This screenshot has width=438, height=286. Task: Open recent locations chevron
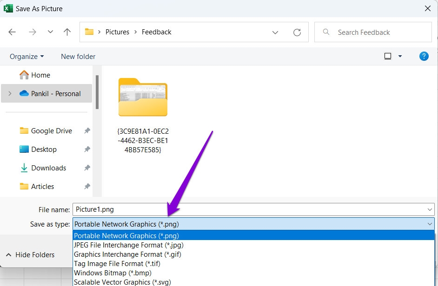pyautogui.click(x=50, y=32)
